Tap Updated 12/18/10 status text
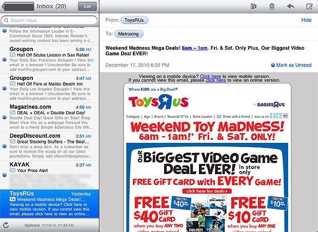The image size is (318, 232). 49,225
